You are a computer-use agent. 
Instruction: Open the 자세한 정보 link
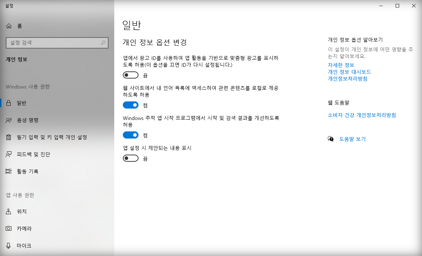click(x=341, y=65)
